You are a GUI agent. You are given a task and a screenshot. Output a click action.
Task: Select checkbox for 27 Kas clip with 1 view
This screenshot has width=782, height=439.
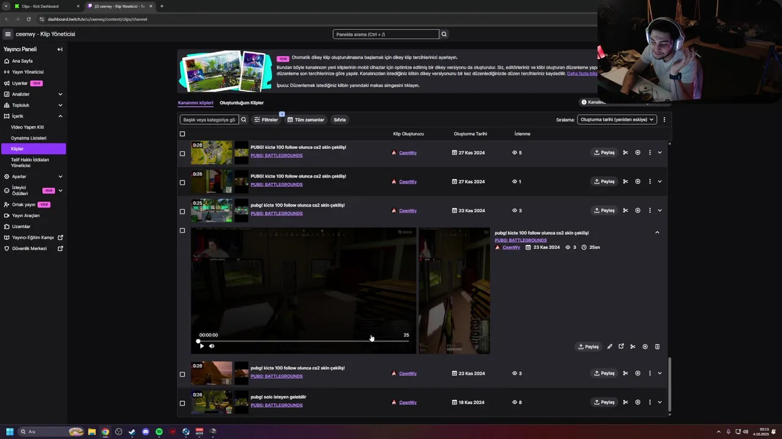(x=182, y=182)
